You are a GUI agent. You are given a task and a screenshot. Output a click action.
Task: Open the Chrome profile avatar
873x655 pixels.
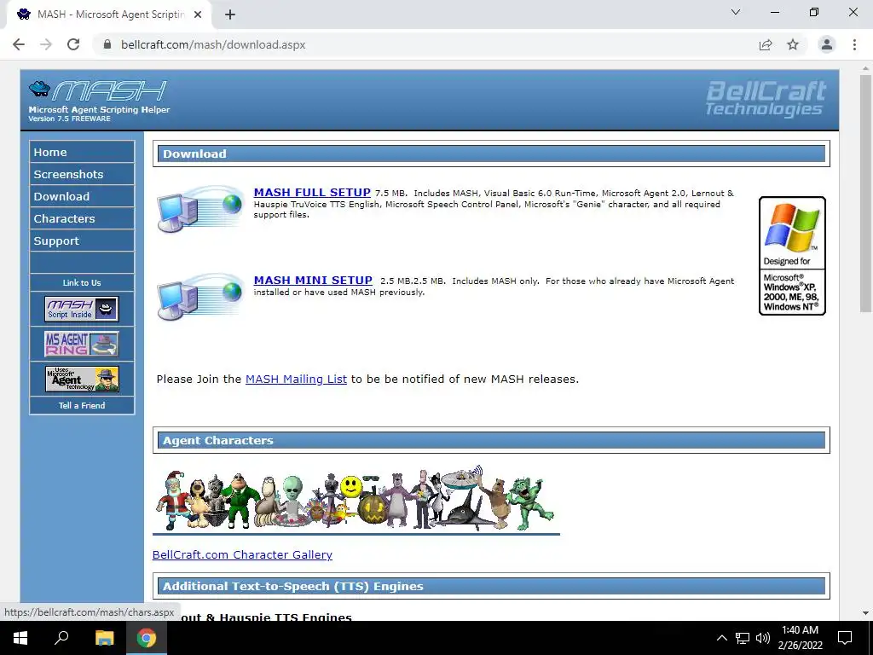[x=827, y=44]
